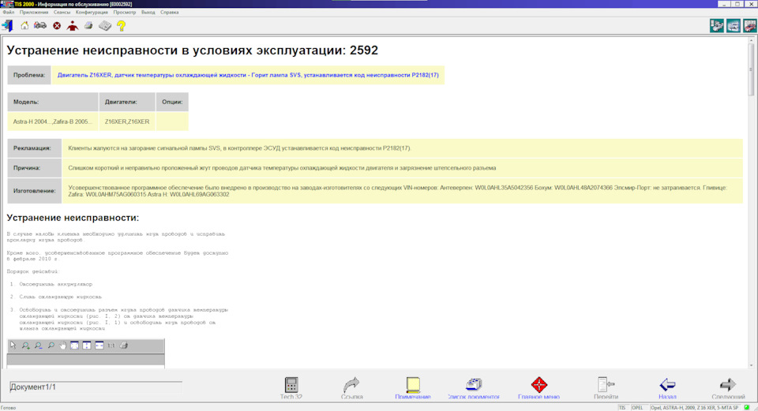
Task: Click the teal icon with red car
Action: pos(750,25)
